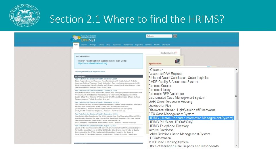This screenshot has height=155, width=276.
Task: Click the calendar icon next to October 28, 2014
Action: coord(176,53)
